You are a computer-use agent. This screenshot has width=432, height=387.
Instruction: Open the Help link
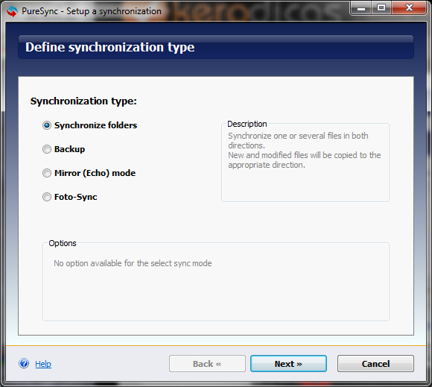[x=43, y=364]
